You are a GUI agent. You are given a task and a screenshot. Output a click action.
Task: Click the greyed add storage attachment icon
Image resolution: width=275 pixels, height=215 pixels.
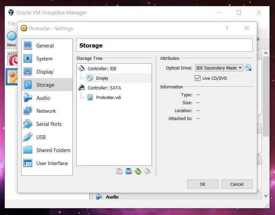coord(119,171)
